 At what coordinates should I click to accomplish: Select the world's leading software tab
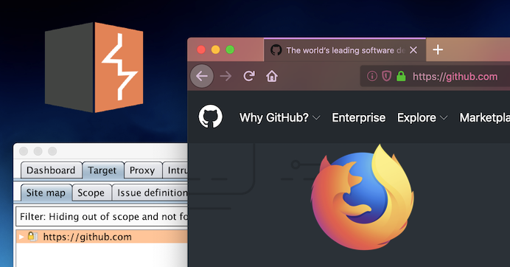pos(345,50)
